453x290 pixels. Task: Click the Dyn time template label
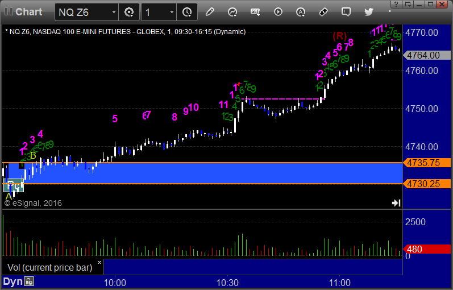[13, 281]
